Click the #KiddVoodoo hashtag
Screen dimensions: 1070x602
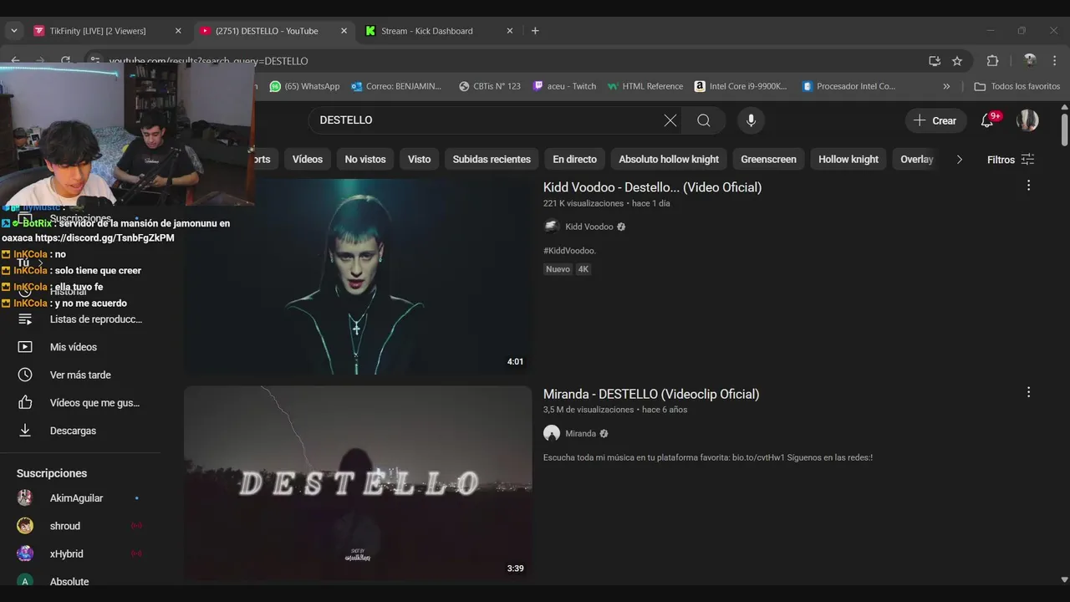click(x=569, y=251)
